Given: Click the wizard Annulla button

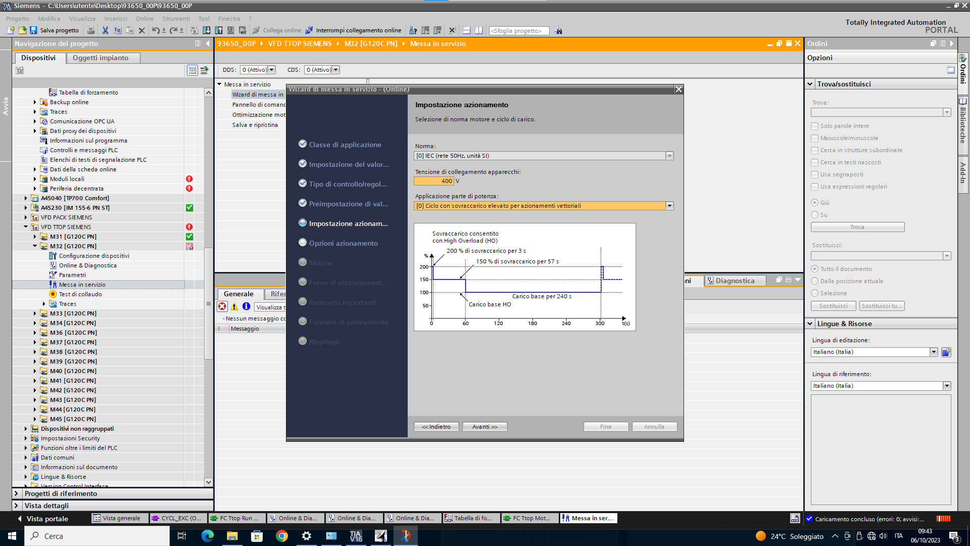Looking at the screenshot, I should pyautogui.click(x=654, y=427).
